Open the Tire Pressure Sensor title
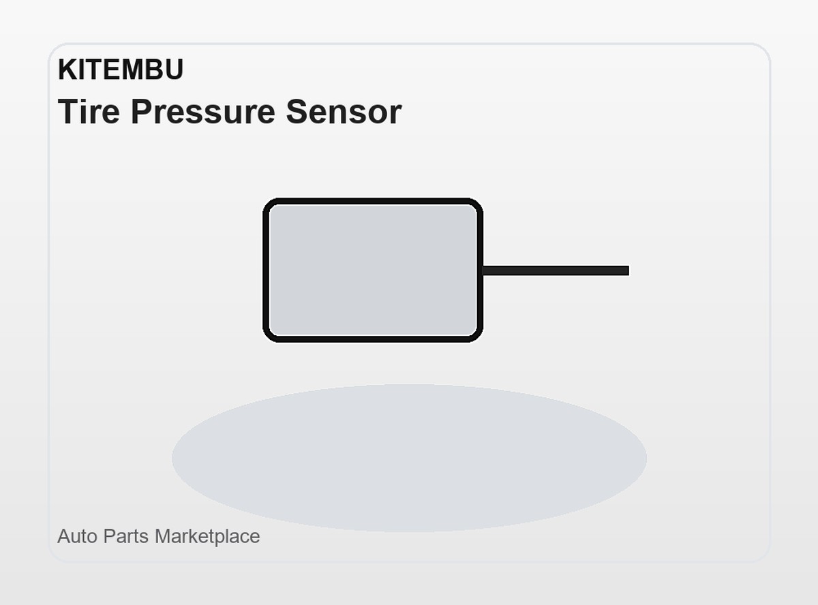The height and width of the screenshot is (605, 818). tap(230, 112)
